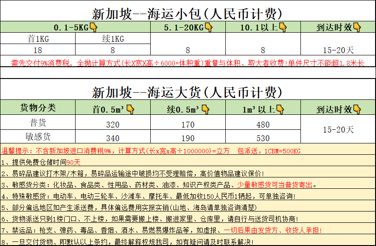The width and height of the screenshot is (376, 246).
Task: Select the 普货 row label
Action: pos(38,123)
